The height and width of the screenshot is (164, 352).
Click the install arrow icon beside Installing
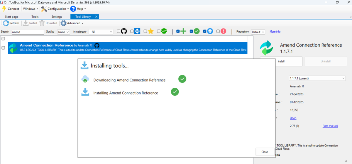coord(85,92)
